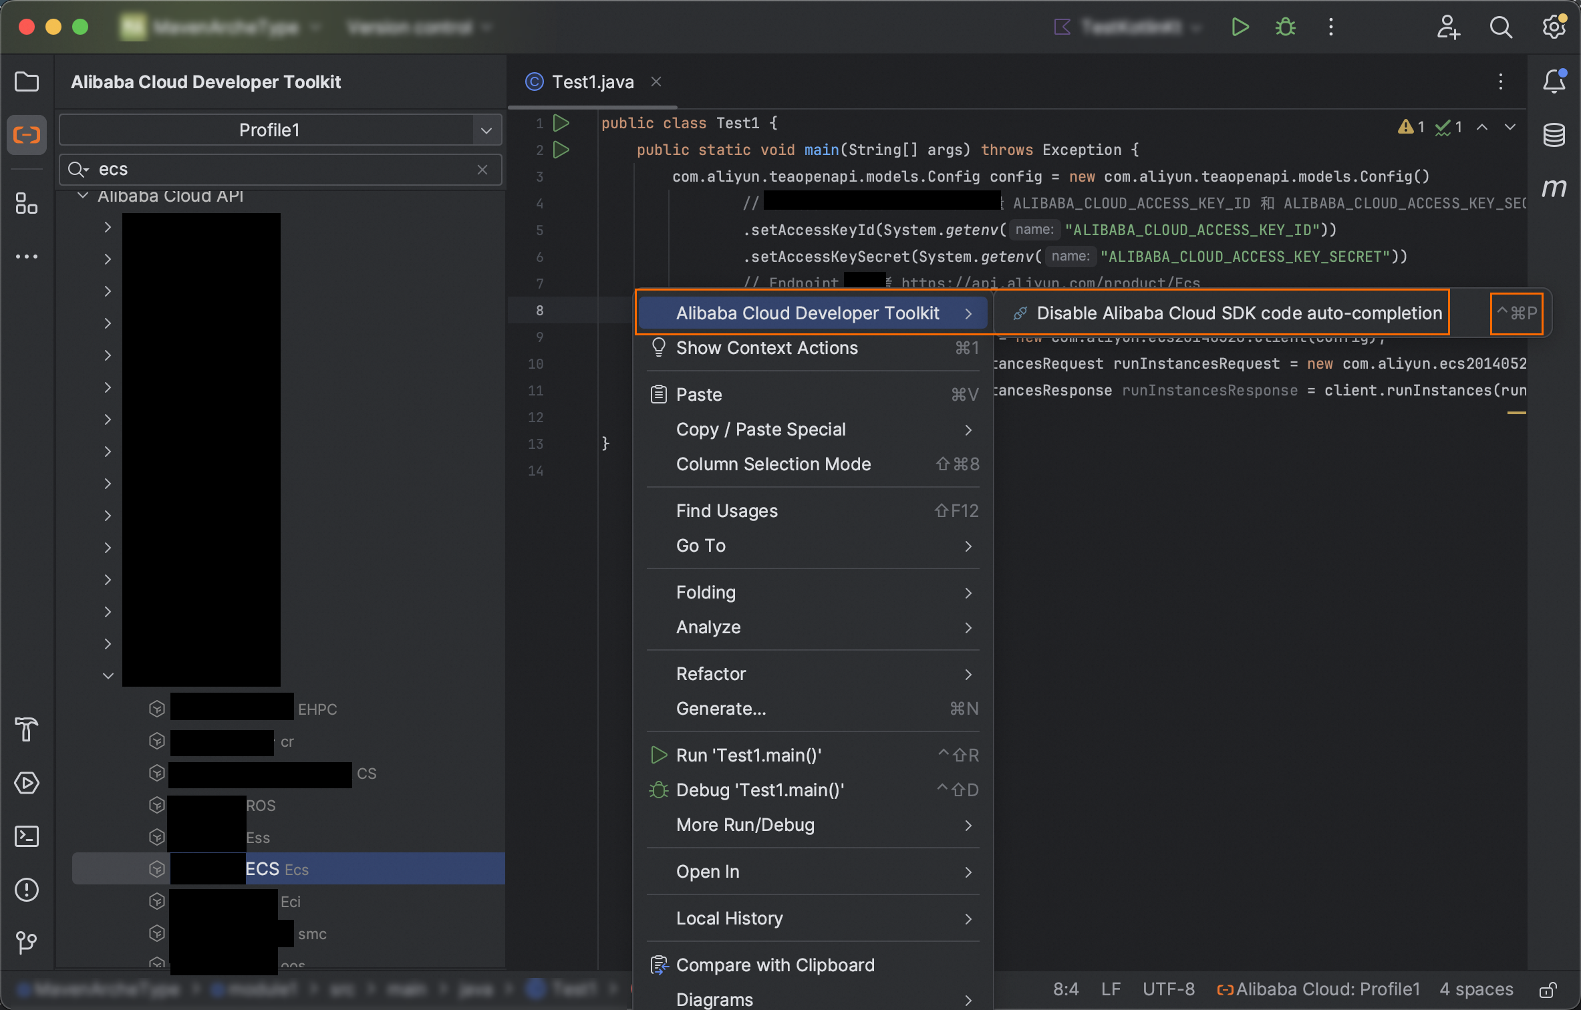Viewport: 1581px width, 1010px height.
Task: Open the Open In submenu
Action: (x=813, y=872)
